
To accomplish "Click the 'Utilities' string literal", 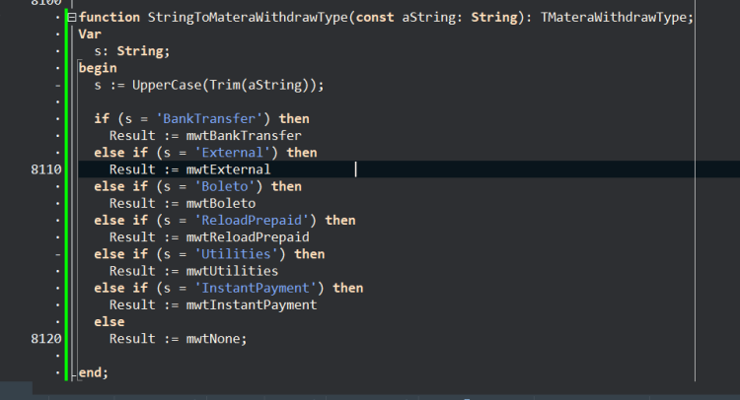I will click(x=236, y=254).
